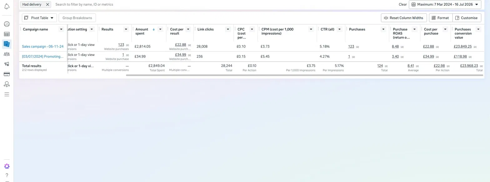Click the 3.40 purchase ROAS value
The image size is (490, 182).
[395, 56]
